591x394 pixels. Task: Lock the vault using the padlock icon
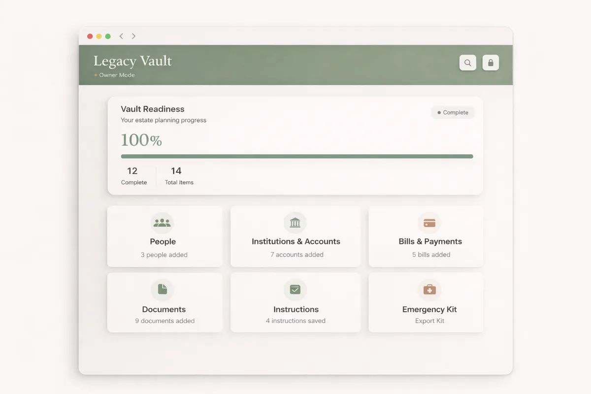click(x=491, y=63)
